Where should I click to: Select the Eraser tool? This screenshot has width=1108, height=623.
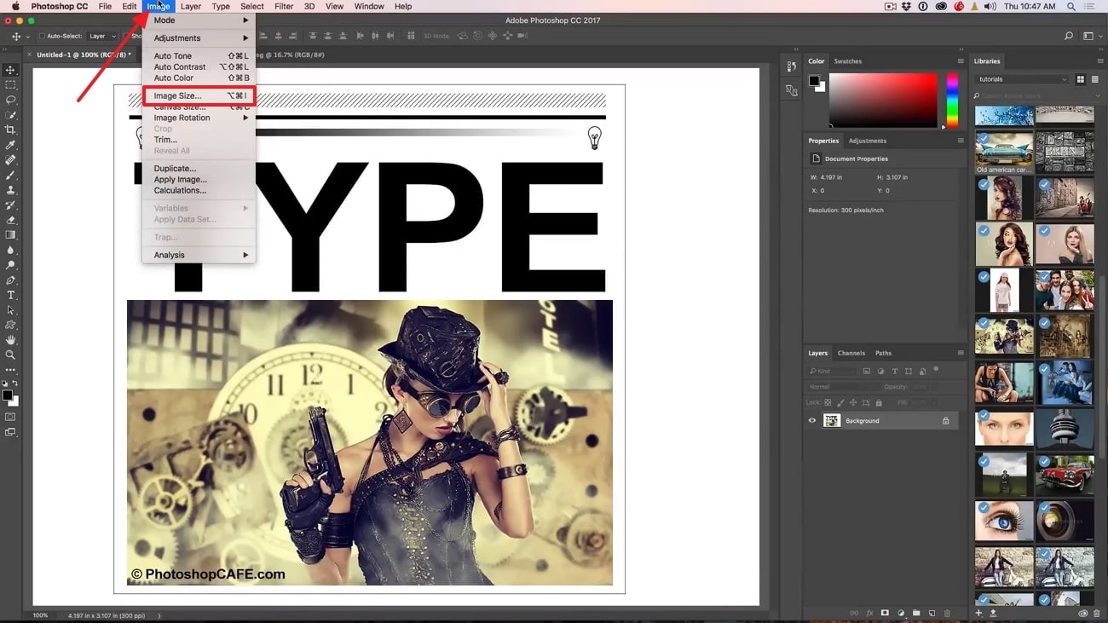point(11,220)
